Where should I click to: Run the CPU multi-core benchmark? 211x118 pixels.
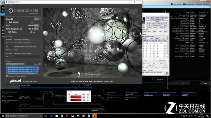click(36, 25)
